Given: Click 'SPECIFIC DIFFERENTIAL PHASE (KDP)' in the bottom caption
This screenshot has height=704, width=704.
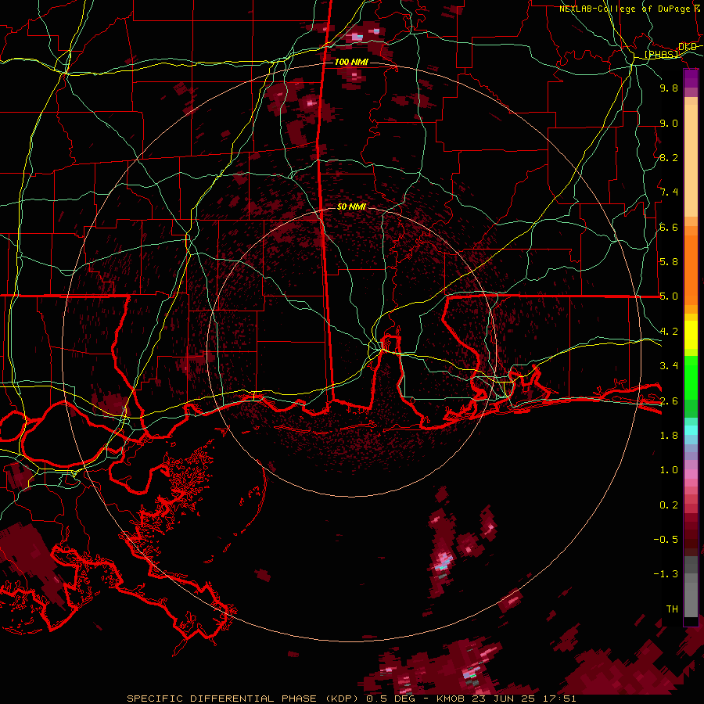Looking at the screenshot, I should [243, 699].
